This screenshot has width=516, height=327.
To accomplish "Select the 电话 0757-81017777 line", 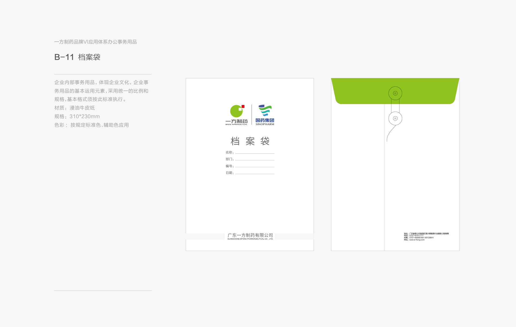I will pyautogui.click(x=414, y=236).
